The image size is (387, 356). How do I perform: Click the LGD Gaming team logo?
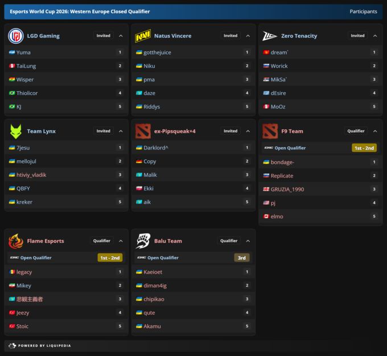pyautogui.click(x=16, y=36)
